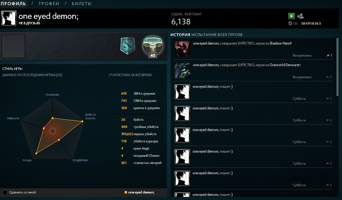Click the history feed scrollbar
342x200 pixels.
(x=338, y=67)
